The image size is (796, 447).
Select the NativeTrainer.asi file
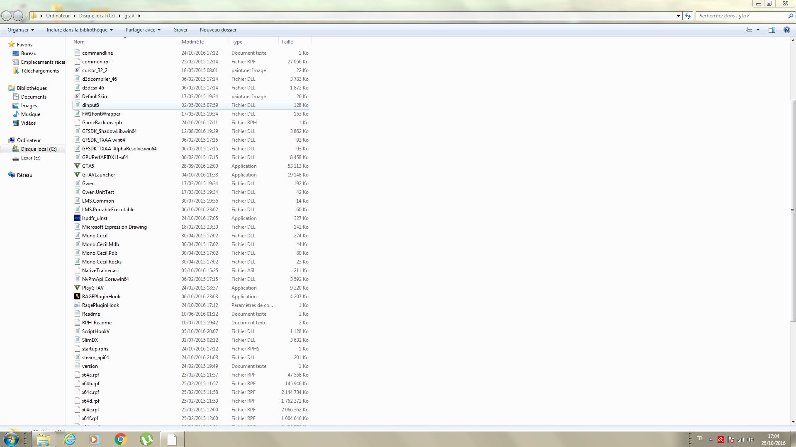pos(191,271)
